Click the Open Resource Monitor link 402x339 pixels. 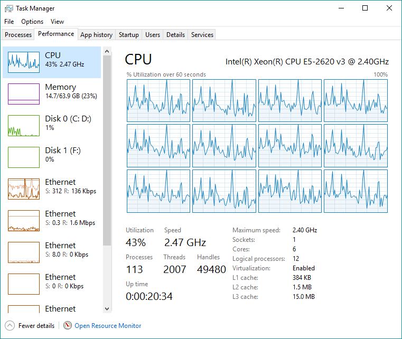pyautogui.click(x=108, y=326)
